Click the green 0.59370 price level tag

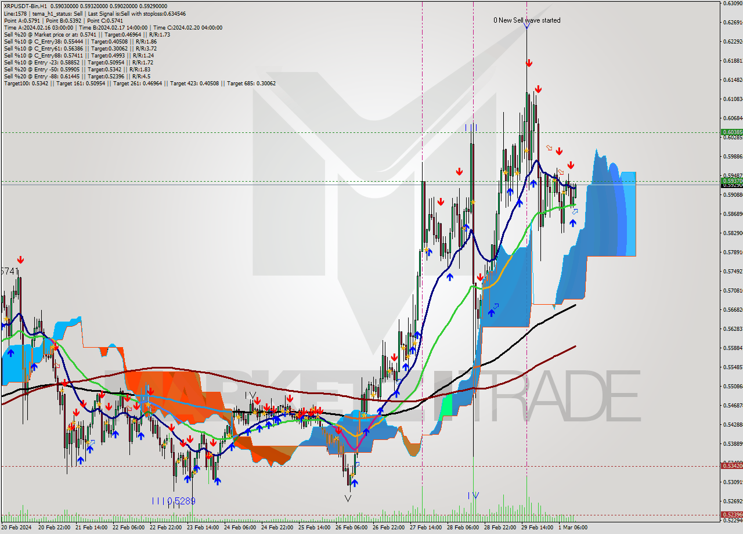[x=732, y=181]
